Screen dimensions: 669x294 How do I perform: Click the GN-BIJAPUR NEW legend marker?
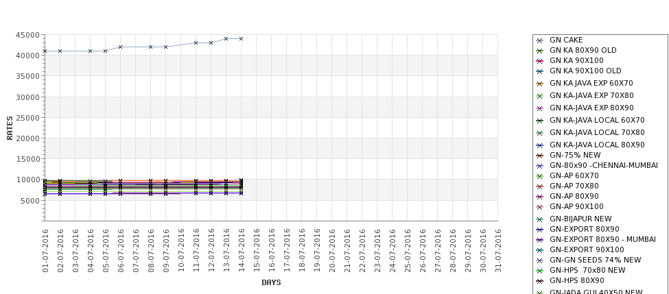[539, 219]
